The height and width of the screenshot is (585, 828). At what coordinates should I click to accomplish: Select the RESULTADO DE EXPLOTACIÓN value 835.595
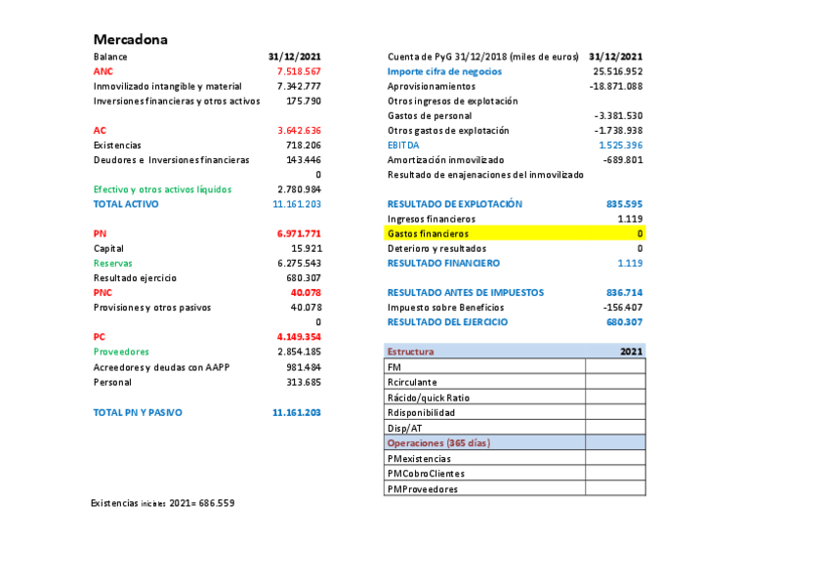click(624, 204)
